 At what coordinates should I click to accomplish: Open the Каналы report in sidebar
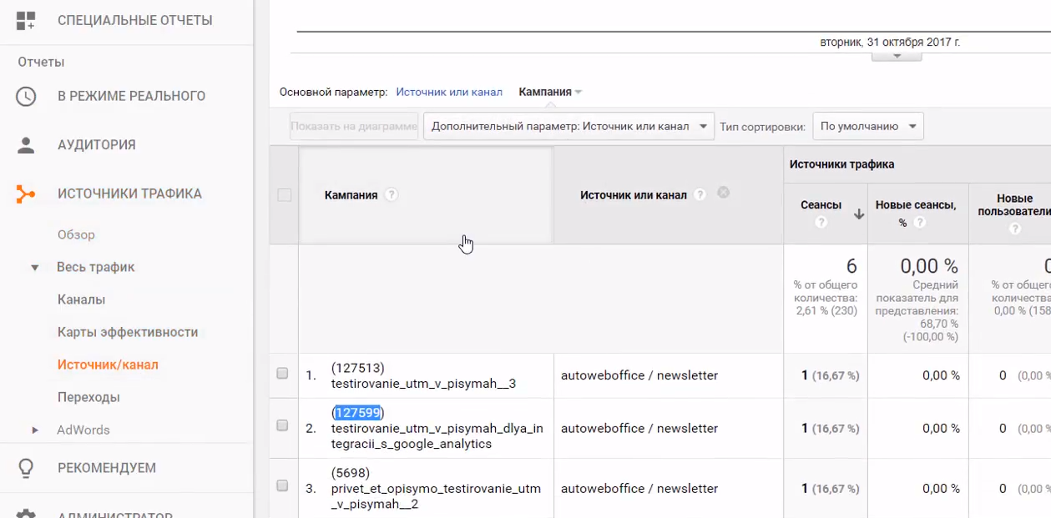(x=81, y=299)
